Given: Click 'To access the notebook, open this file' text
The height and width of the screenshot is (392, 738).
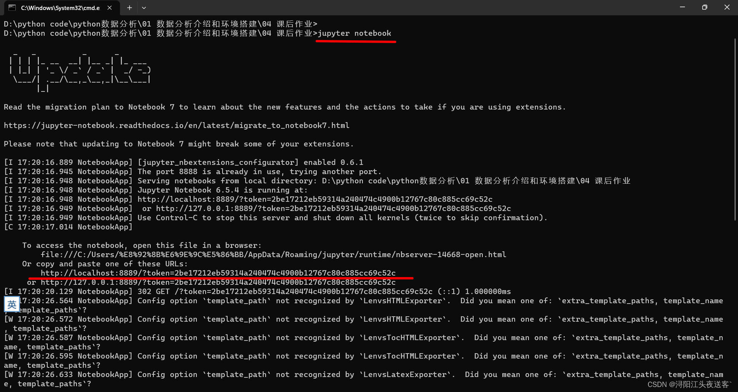Looking at the screenshot, I should coord(142,245).
